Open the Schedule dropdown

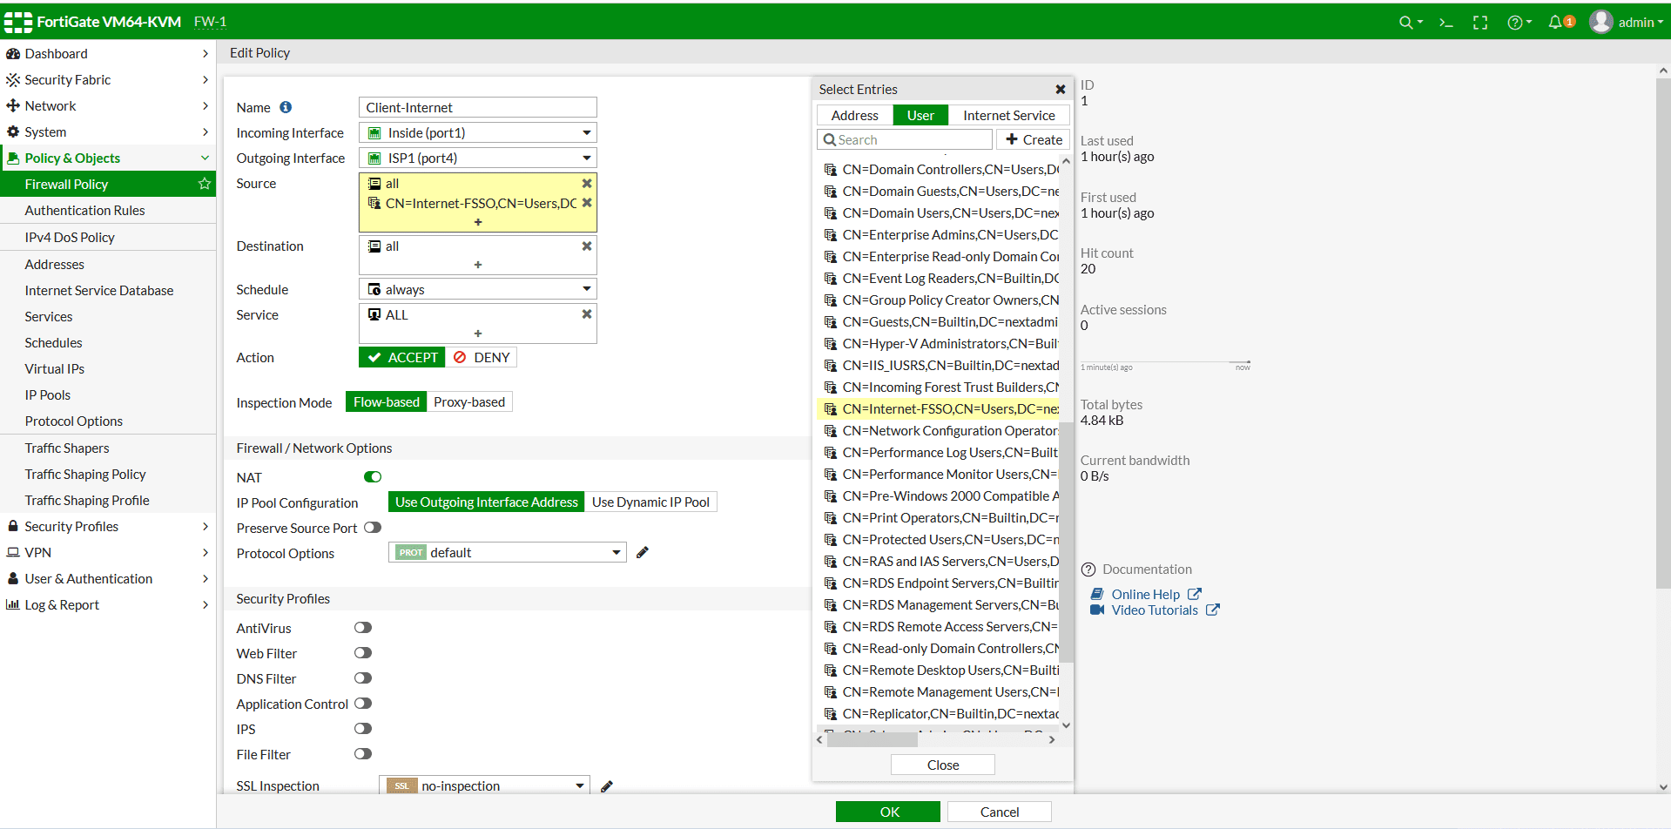coord(478,289)
